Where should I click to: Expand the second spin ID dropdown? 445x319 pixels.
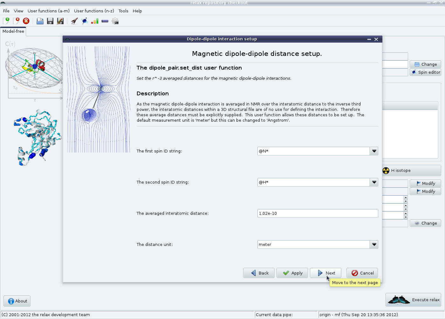click(x=374, y=182)
